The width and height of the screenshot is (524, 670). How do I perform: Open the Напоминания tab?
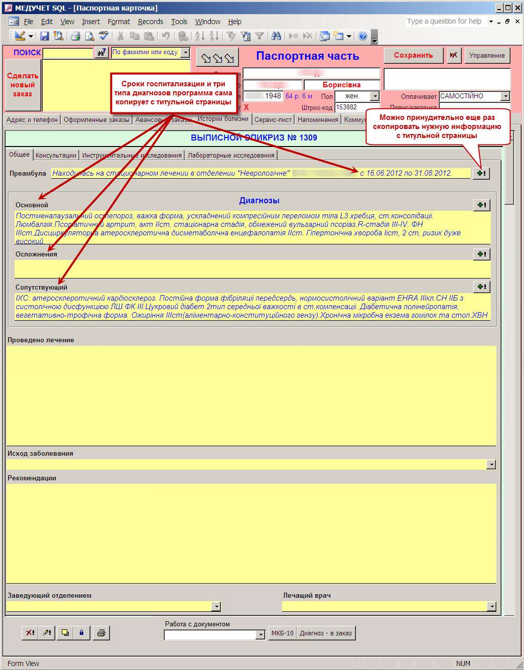pos(318,119)
